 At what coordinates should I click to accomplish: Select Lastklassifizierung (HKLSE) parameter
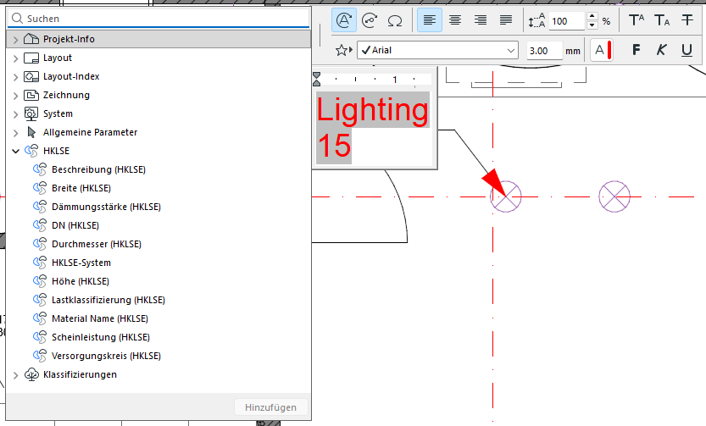coord(108,300)
